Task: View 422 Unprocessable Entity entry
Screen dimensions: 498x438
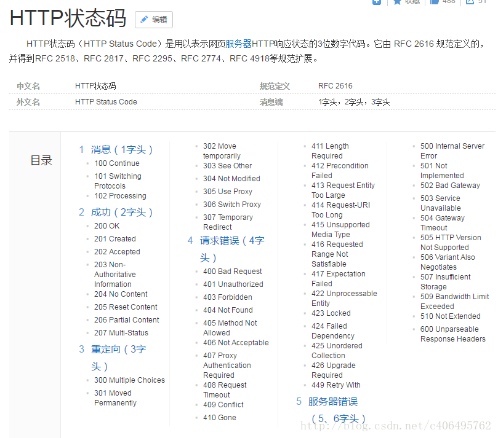Action: (344, 298)
